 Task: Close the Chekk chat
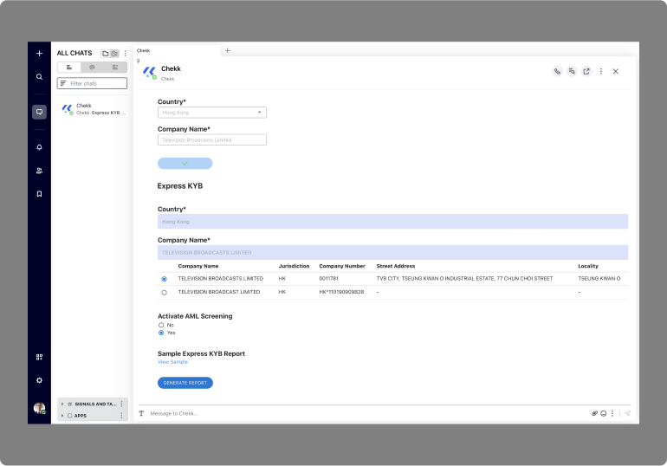[x=616, y=71]
